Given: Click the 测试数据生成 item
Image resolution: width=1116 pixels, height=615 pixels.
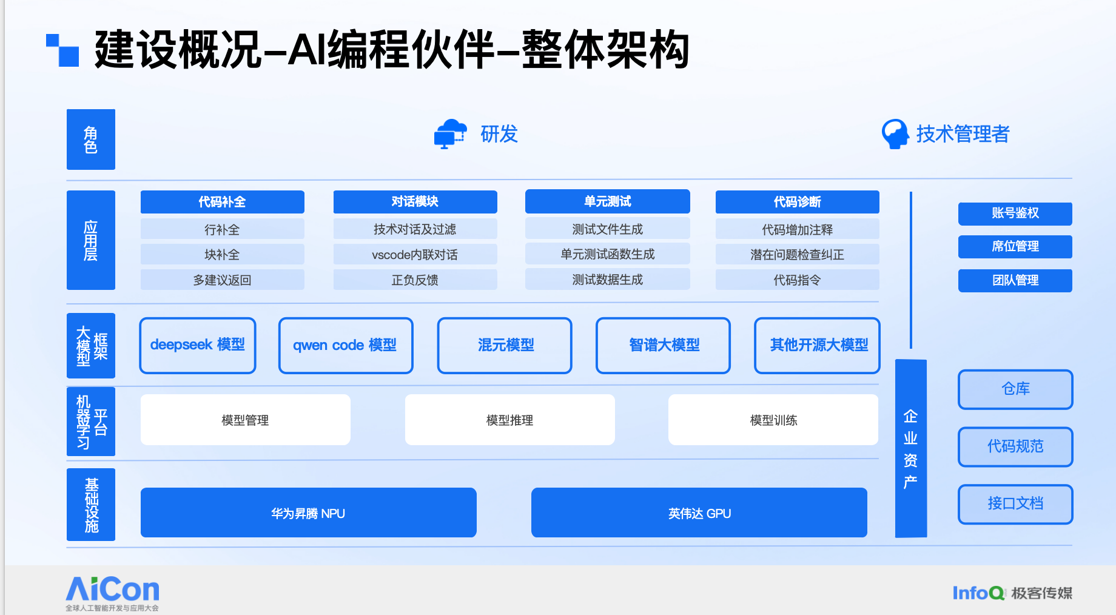Looking at the screenshot, I should [608, 279].
